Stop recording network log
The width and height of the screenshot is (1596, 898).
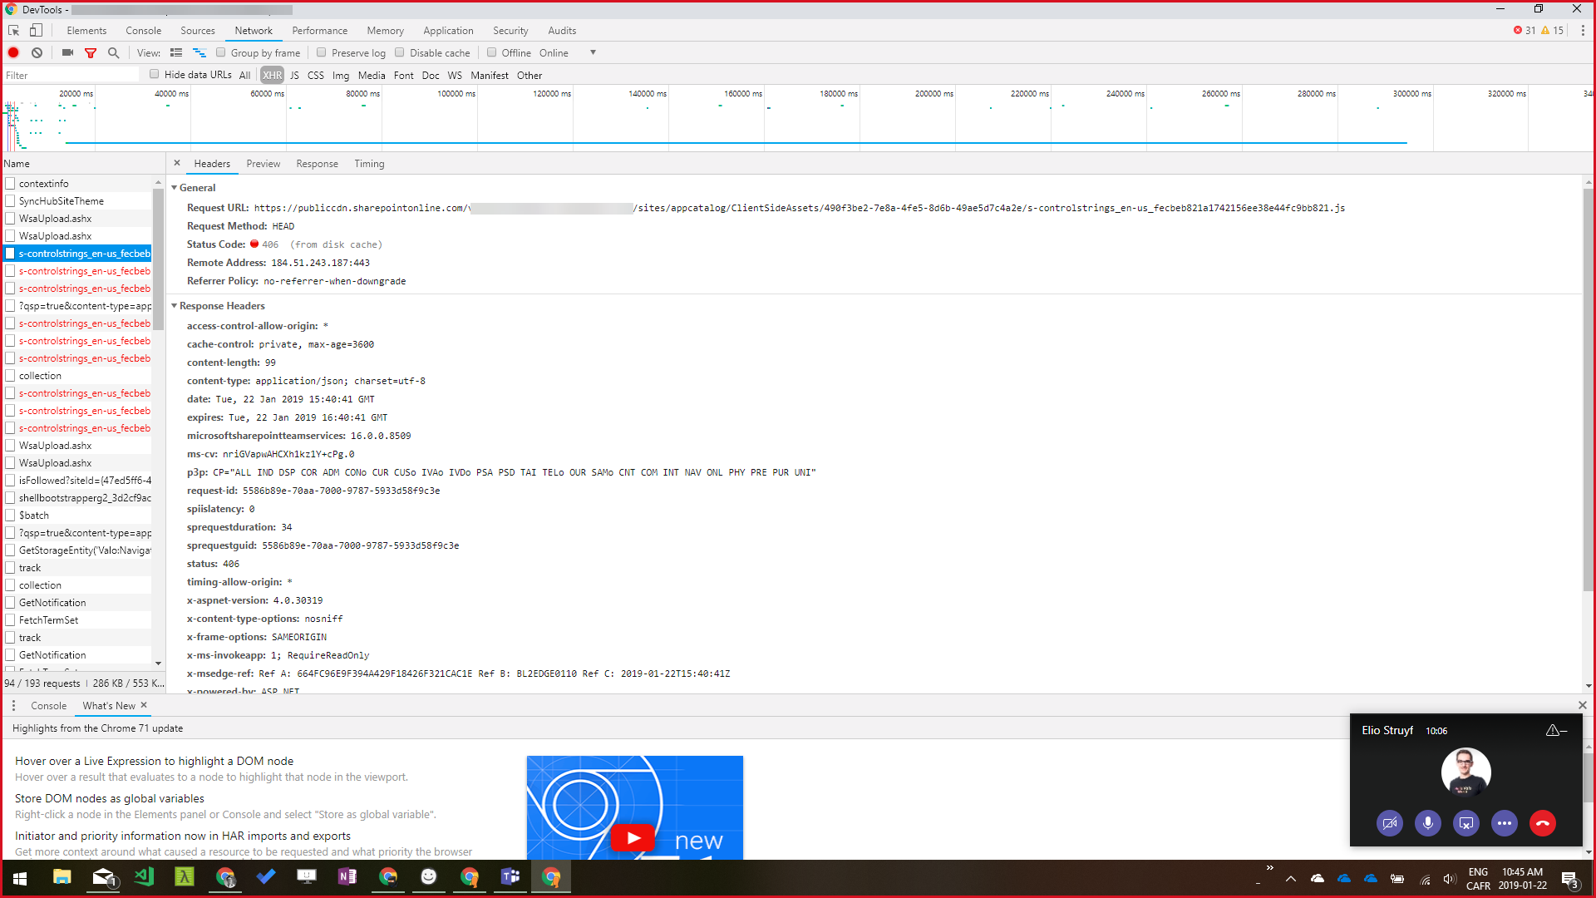pyautogui.click(x=12, y=52)
